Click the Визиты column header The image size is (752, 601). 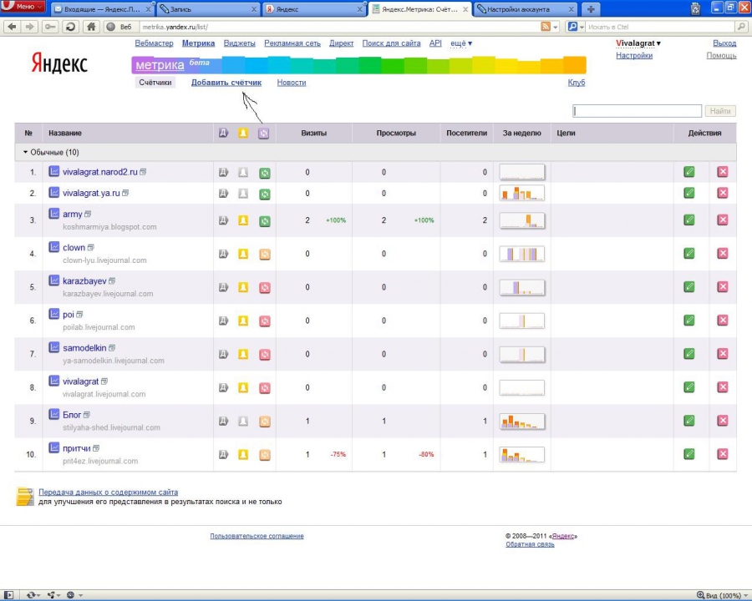(313, 134)
